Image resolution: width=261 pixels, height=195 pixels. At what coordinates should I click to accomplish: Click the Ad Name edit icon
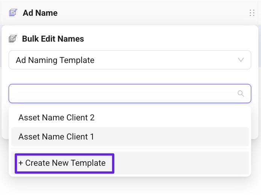point(13,13)
